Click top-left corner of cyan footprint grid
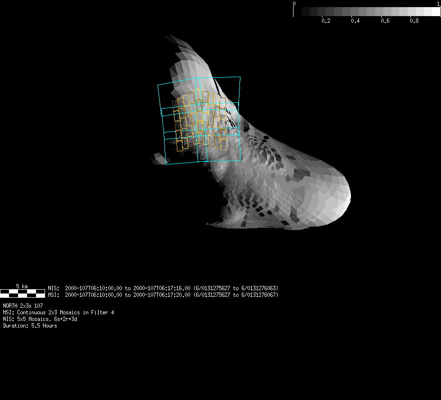The image size is (441, 400). tap(158, 86)
